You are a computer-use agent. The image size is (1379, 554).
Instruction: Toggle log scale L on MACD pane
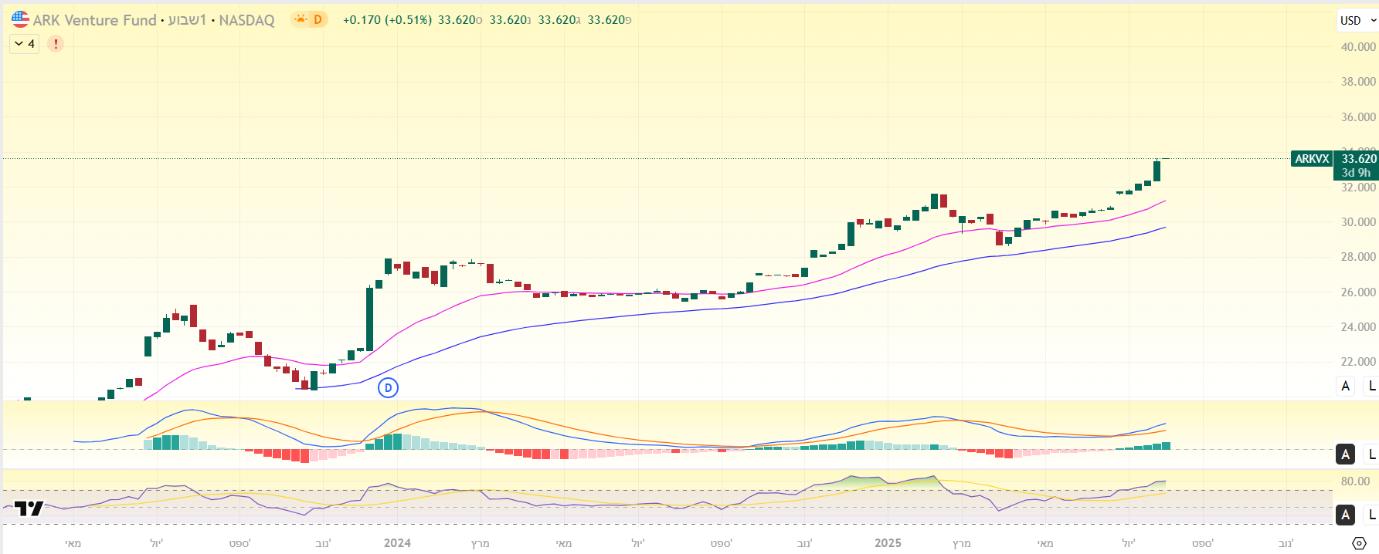1372,454
